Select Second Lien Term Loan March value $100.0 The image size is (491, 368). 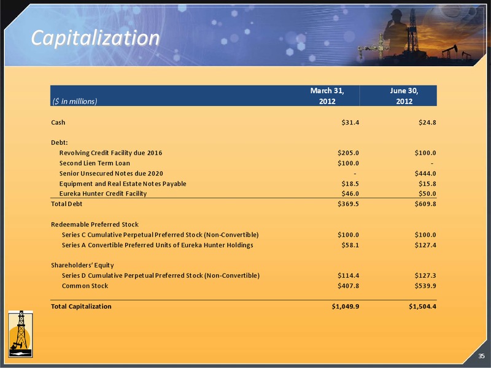[348, 163]
